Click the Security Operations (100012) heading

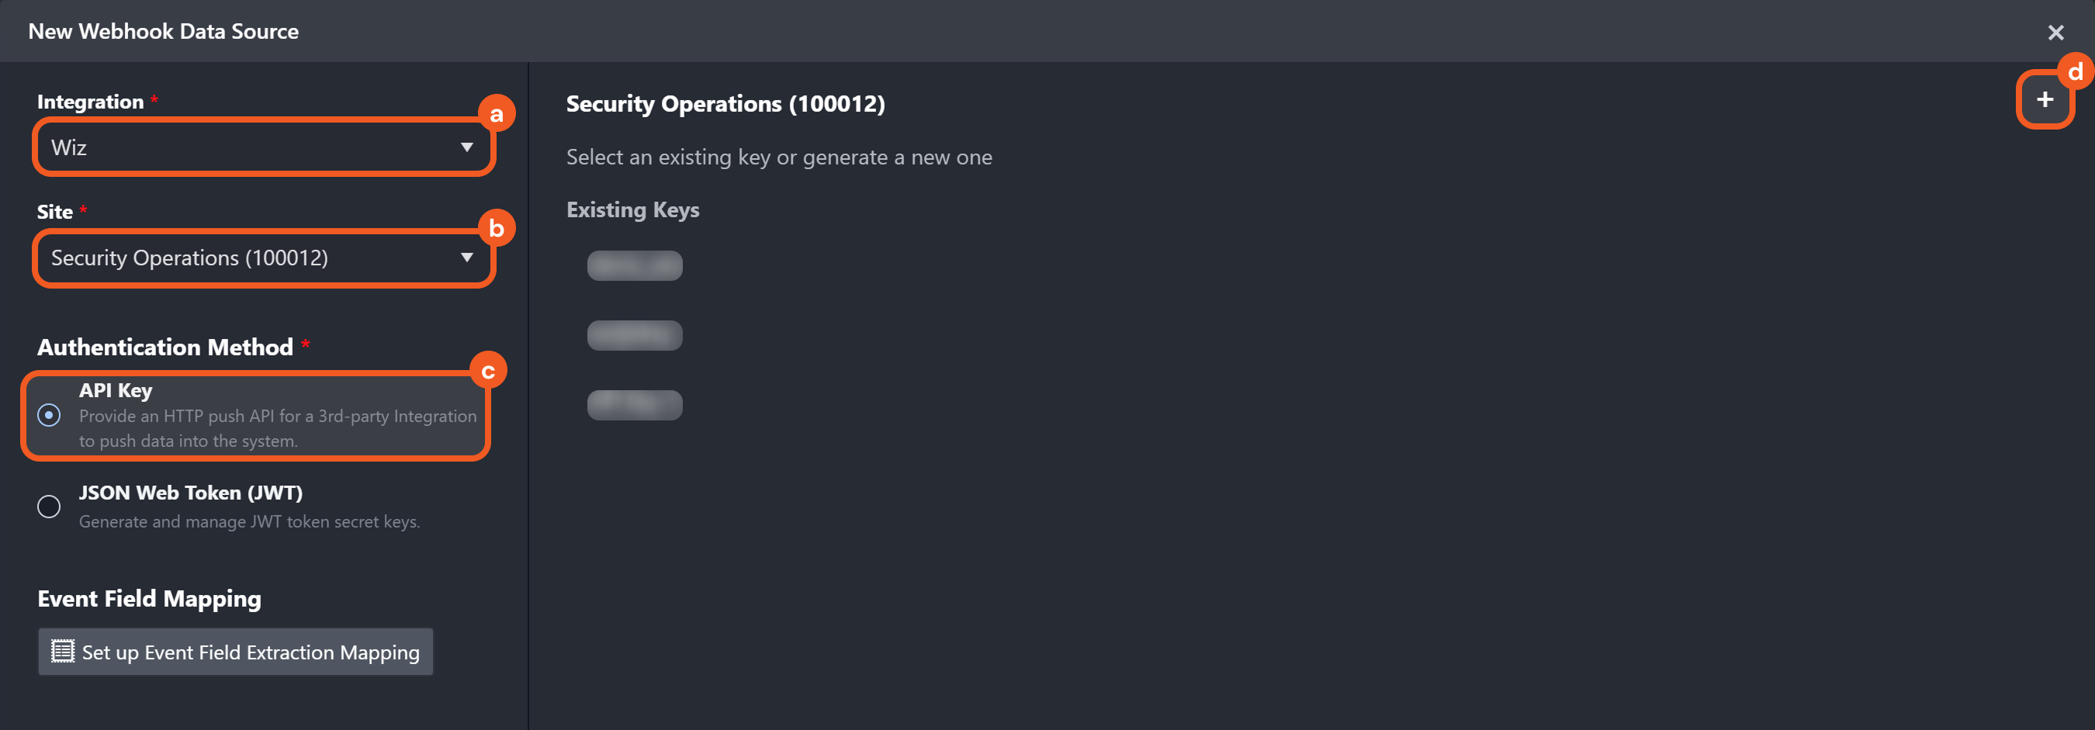[x=725, y=104]
